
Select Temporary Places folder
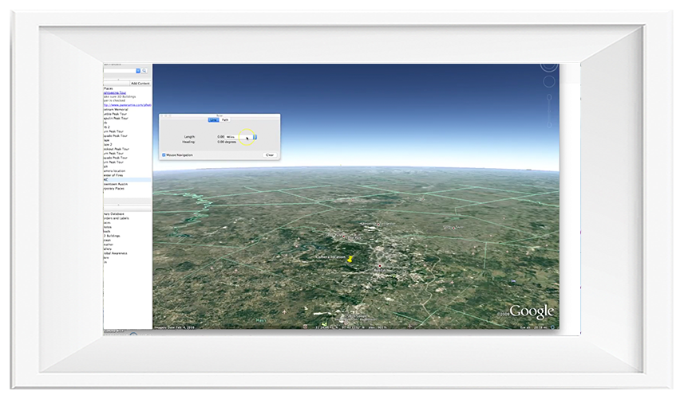[x=114, y=189]
